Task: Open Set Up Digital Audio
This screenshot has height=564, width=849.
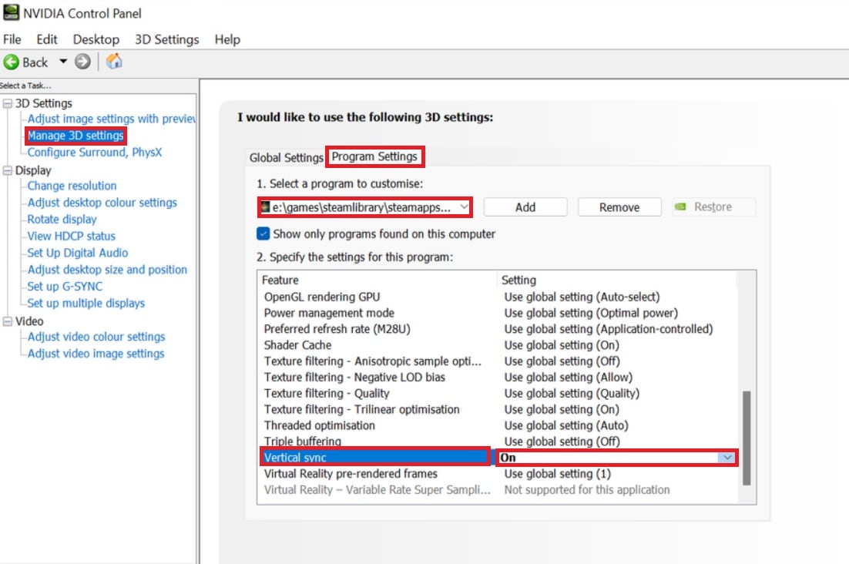Action: [x=78, y=253]
